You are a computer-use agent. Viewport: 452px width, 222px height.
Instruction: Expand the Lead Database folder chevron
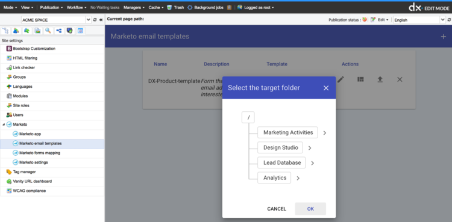click(x=312, y=163)
